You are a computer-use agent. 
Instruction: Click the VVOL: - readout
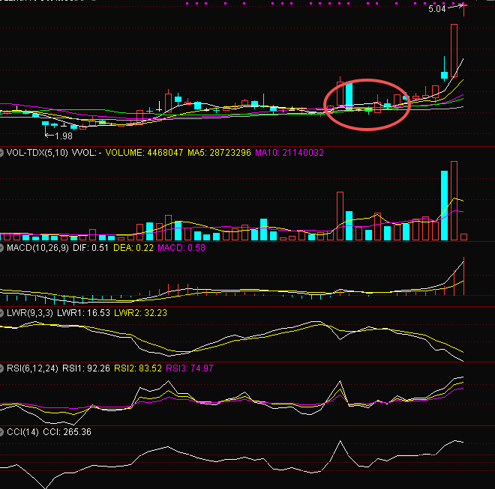[x=87, y=153]
